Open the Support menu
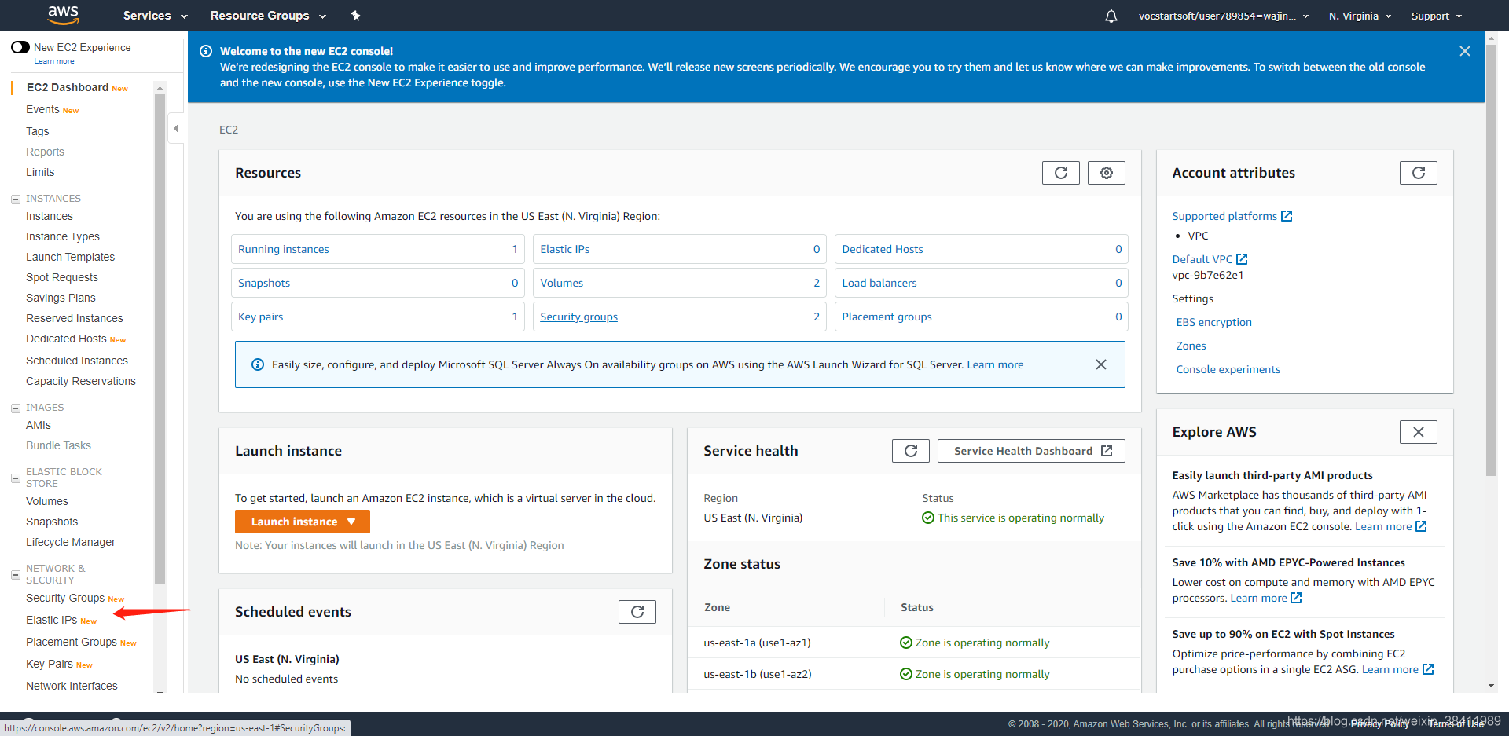The height and width of the screenshot is (736, 1509). coord(1436,16)
